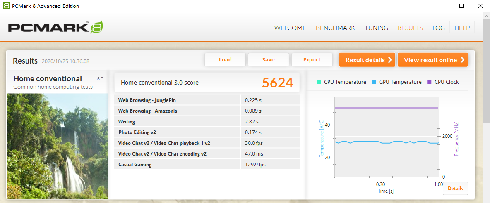This screenshot has height=203, width=490.
Task: Click the PCMark 8 title bar icon
Action: pyautogui.click(x=6, y=6)
